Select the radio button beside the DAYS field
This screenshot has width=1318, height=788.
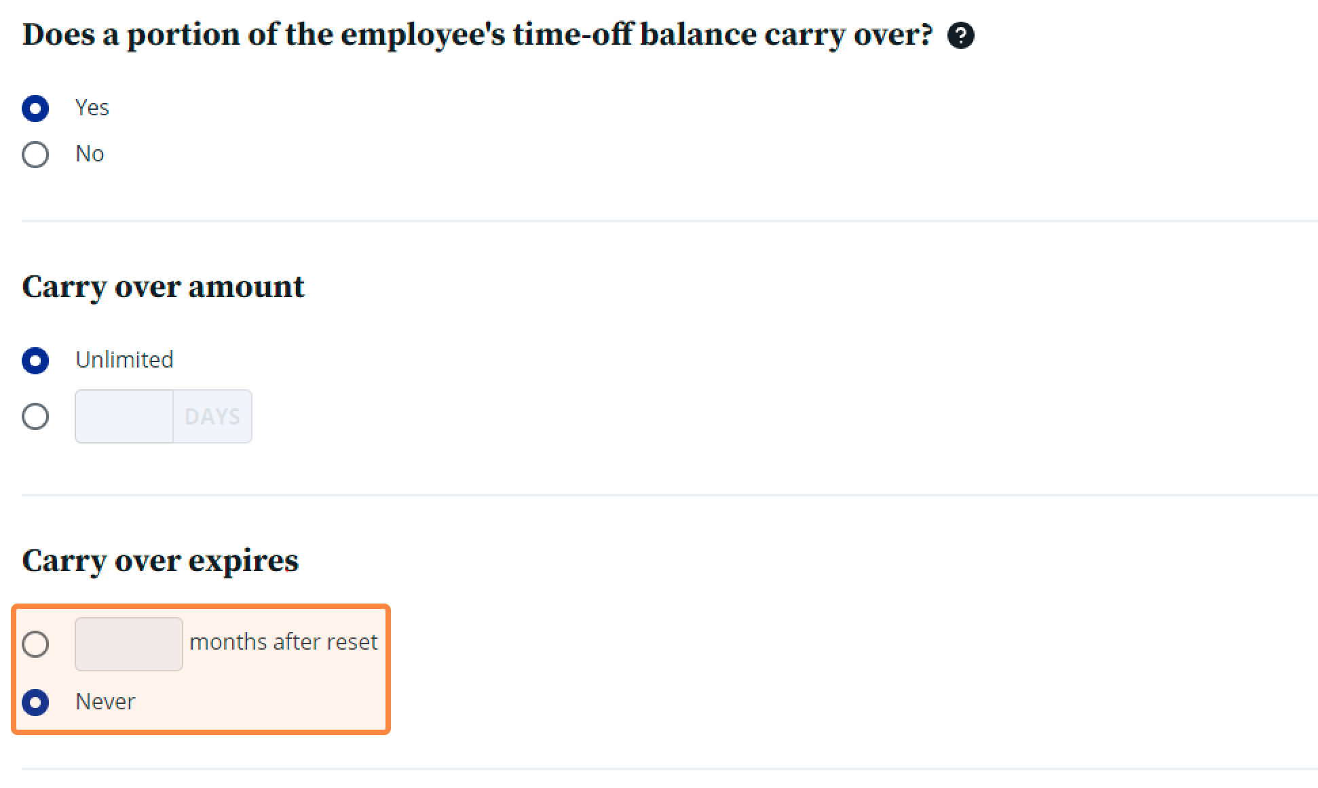35,416
